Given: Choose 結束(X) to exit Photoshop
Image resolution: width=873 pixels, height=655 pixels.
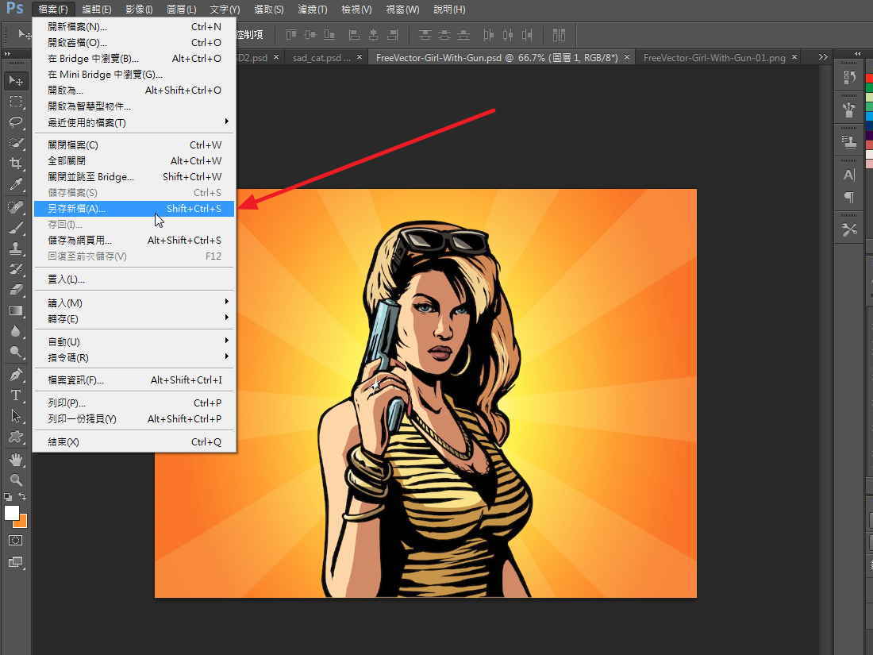Looking at the screenshot, I should point(134,441).
